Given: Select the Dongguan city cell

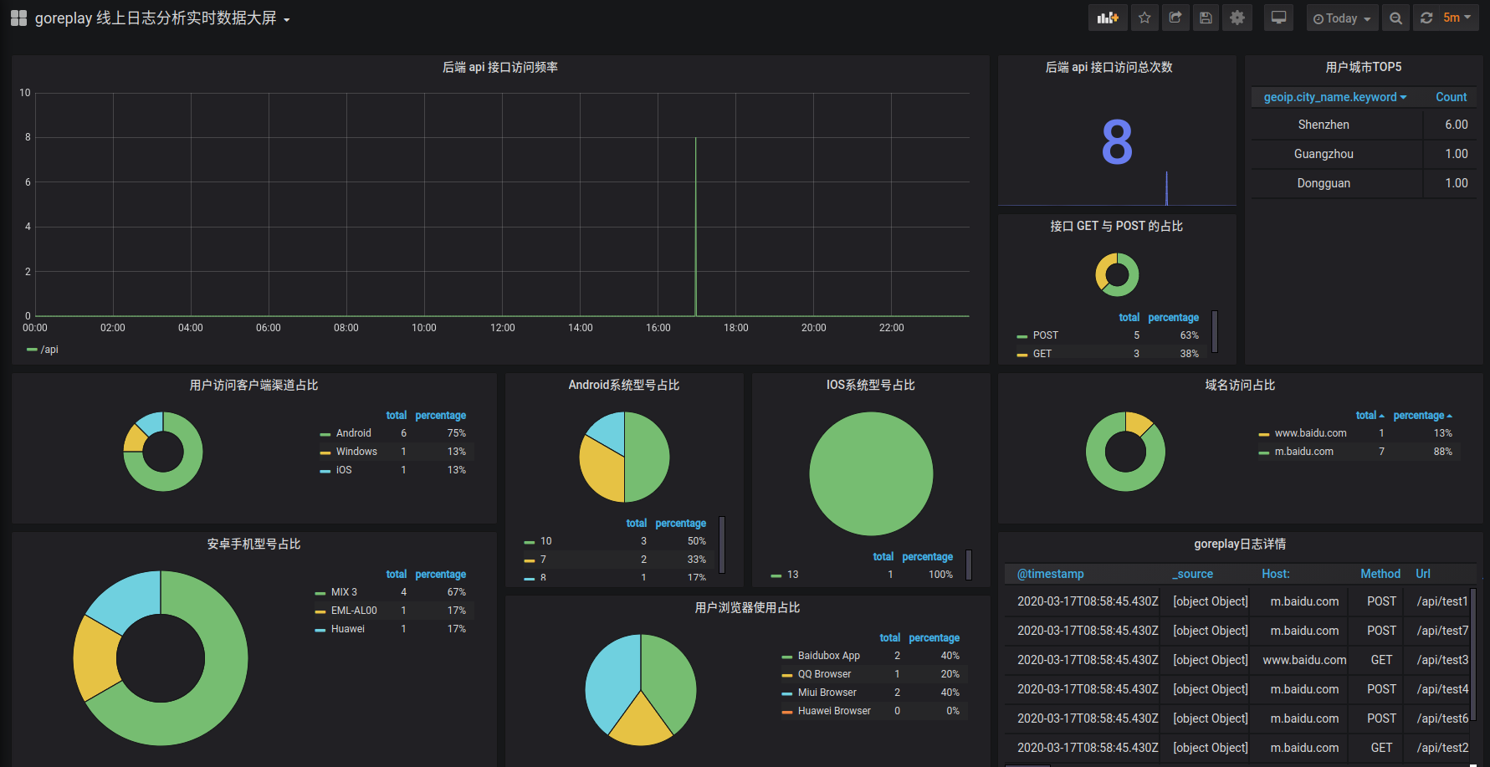Looking at the screenshot, I should point(1337,183).
